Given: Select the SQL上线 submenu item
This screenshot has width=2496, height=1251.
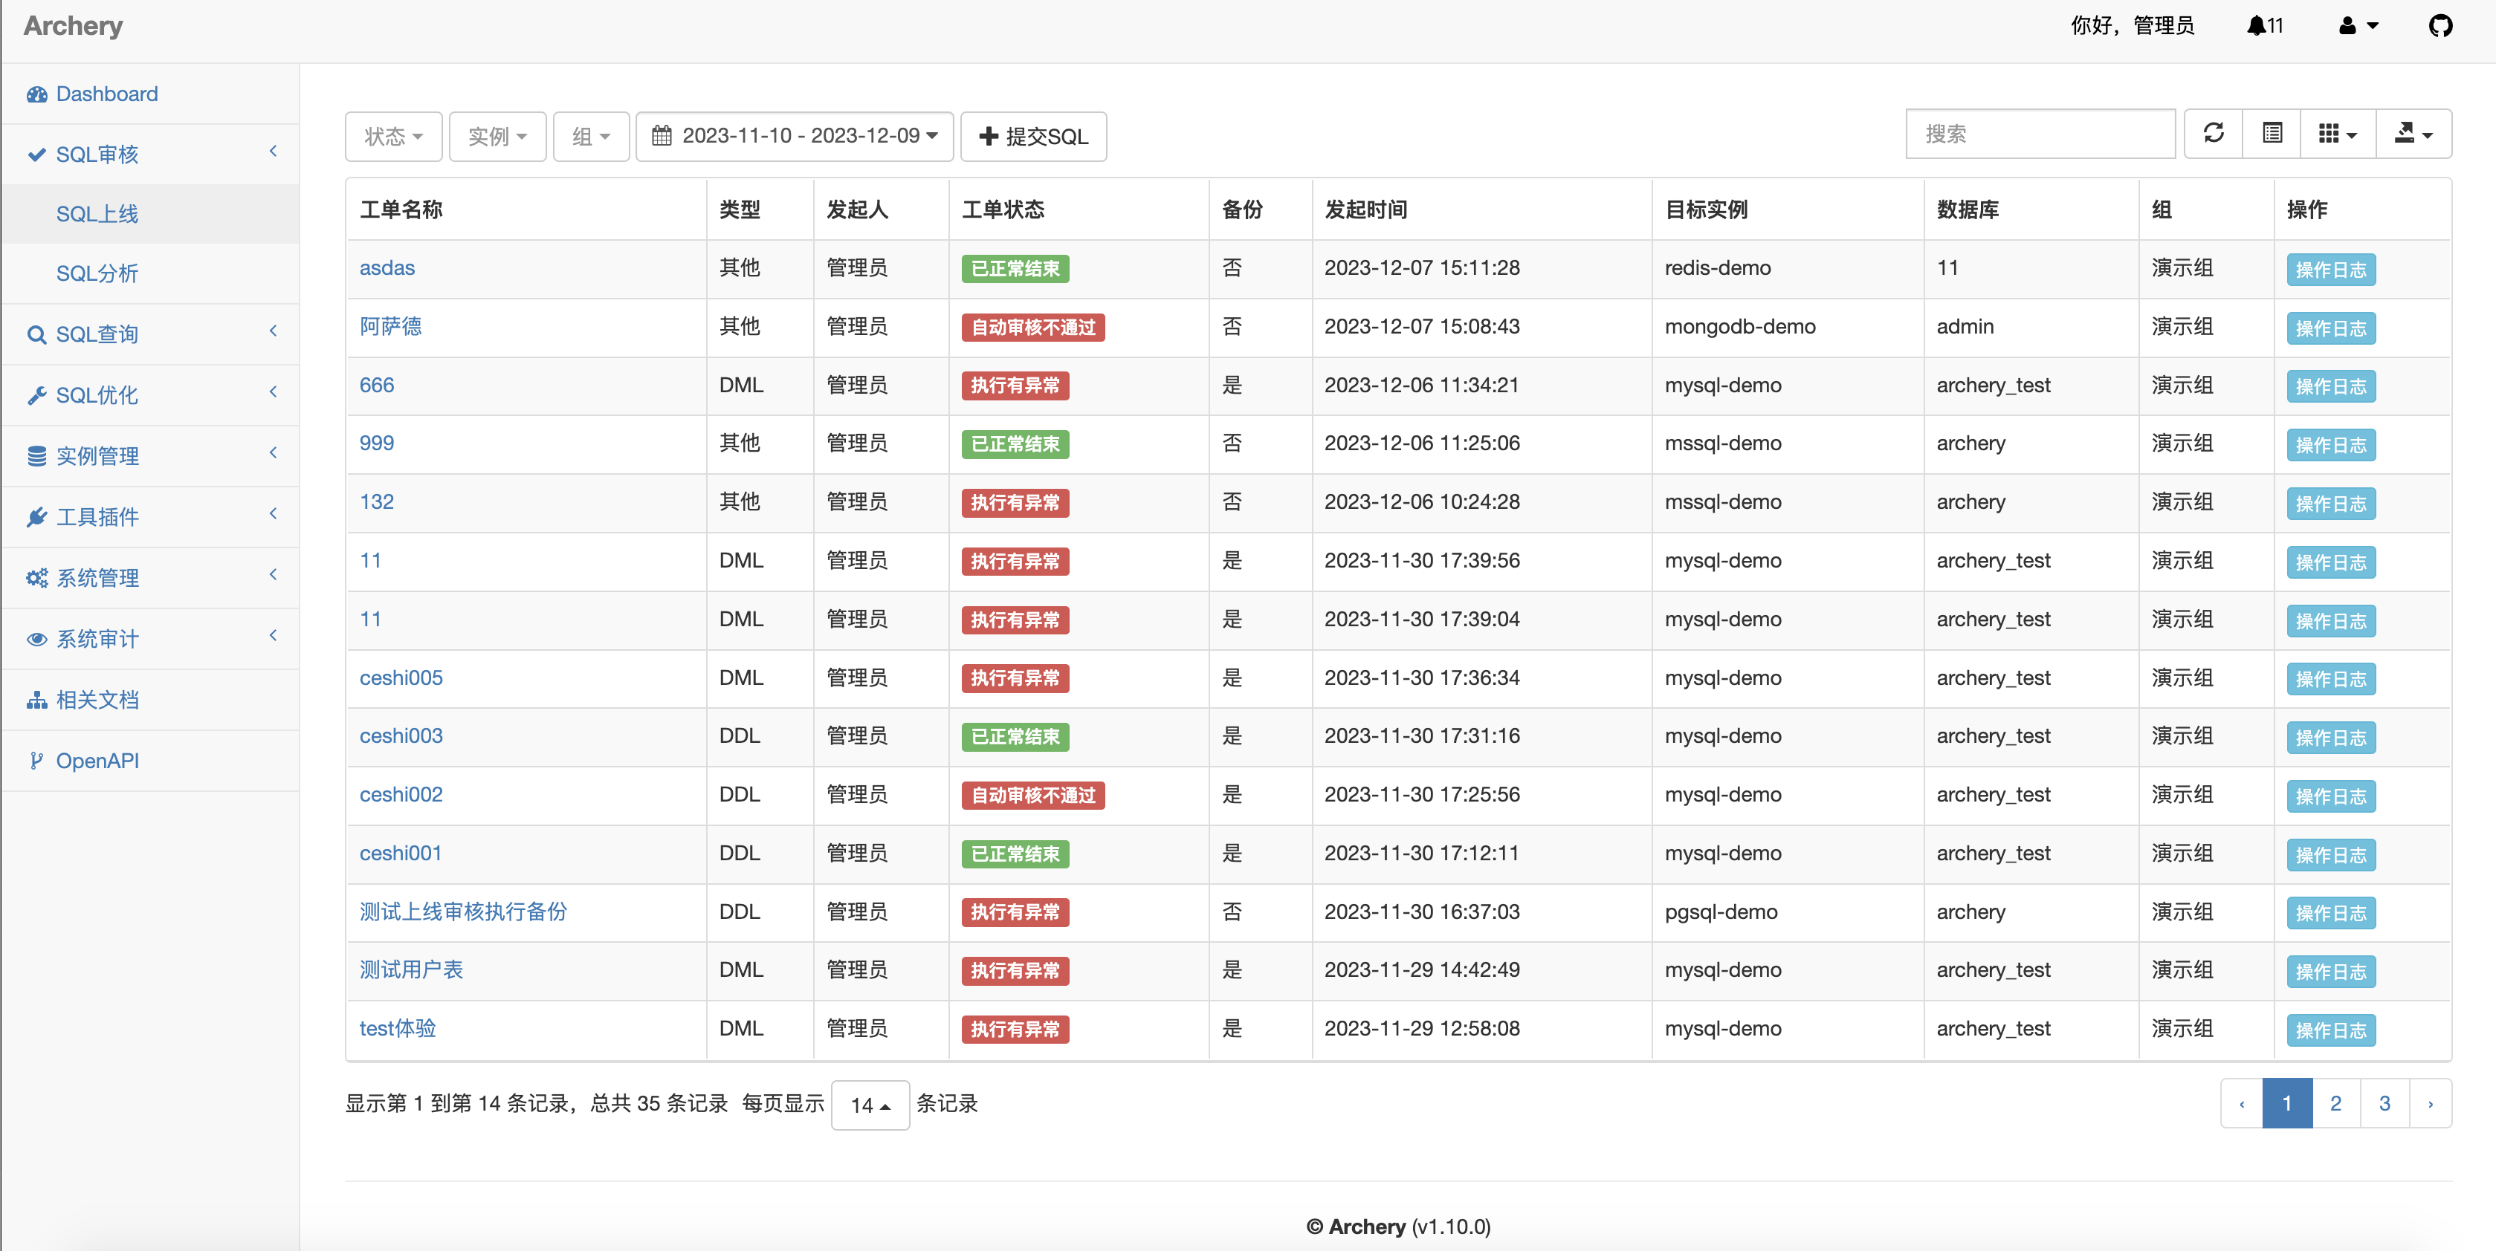Looking at the screenshot, I should pyautogui.click(x=150, y=214).
